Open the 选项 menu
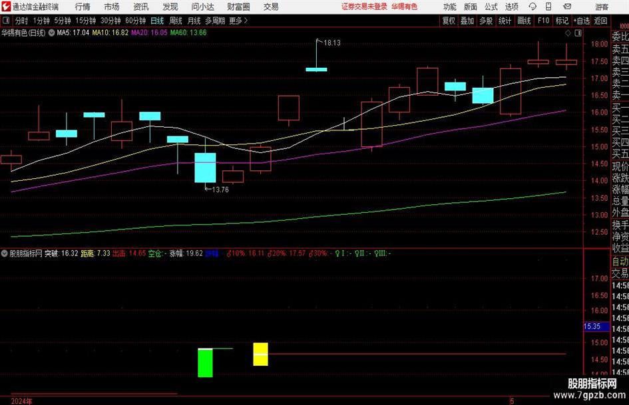The width and height of the screenshot is (629, 405). click(511, 7)
